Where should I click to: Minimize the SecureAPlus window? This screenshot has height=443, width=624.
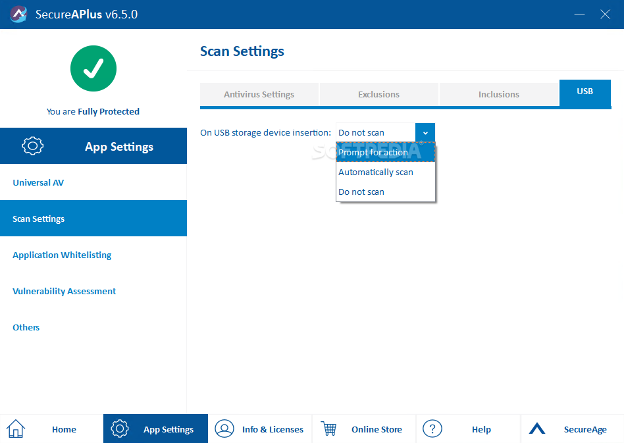coord(579,14)
